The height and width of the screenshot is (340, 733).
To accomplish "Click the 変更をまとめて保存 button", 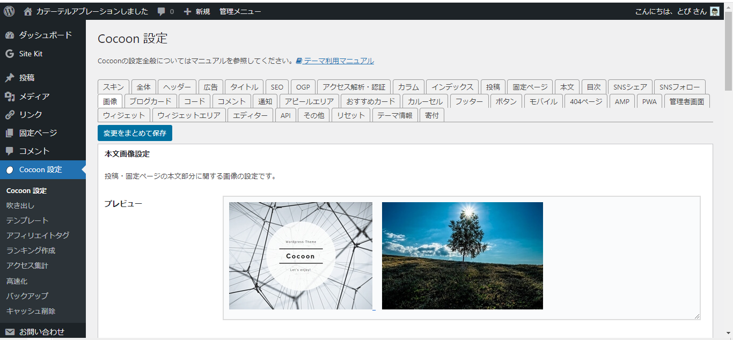I will [x=135, y=133].
